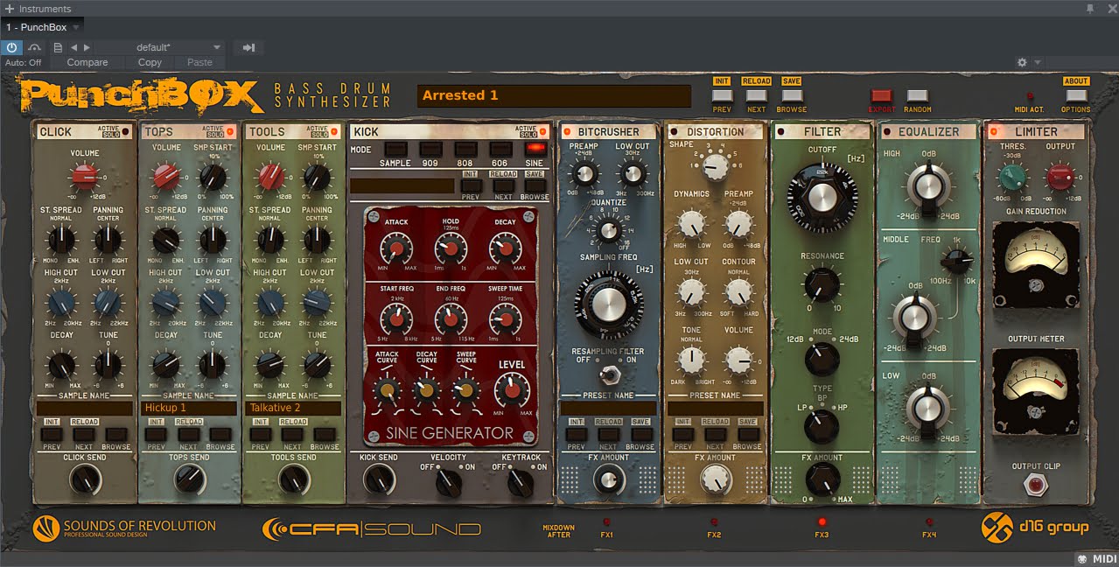Image resolution: width=1119 pixels, height=567 pixels.
Task: Click BROWSE button in Tools module
Action: tap(325, 434)
